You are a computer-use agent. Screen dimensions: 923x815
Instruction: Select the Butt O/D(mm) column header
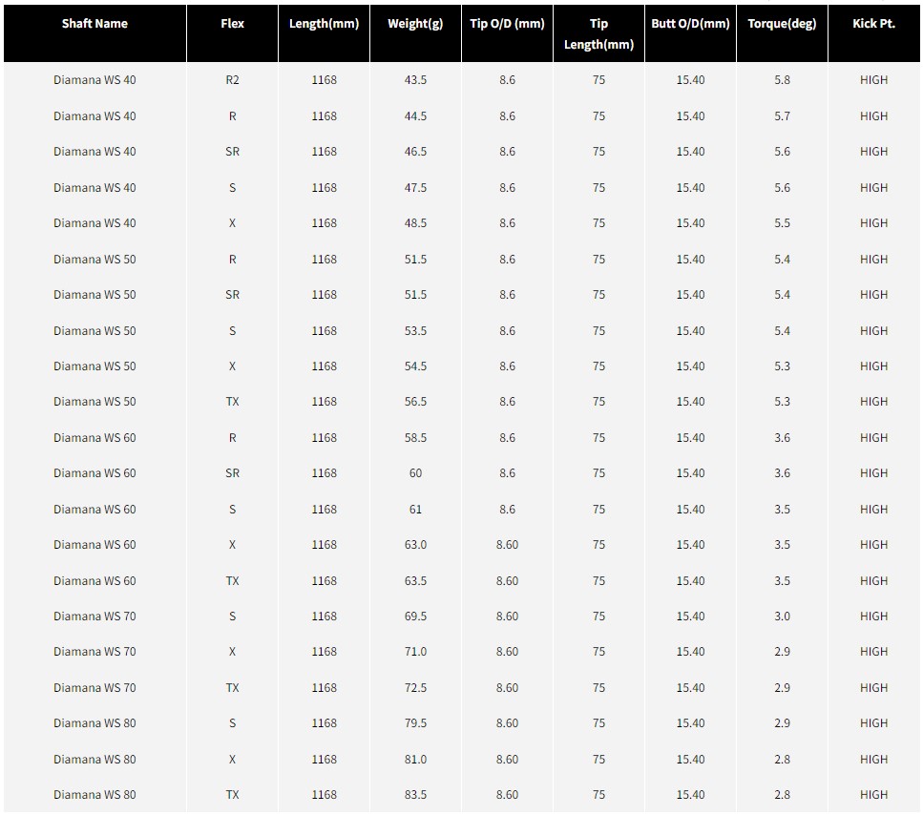click(x=690, y=24)
